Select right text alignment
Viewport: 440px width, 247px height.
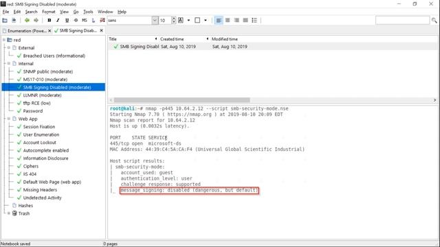[236, 20]
